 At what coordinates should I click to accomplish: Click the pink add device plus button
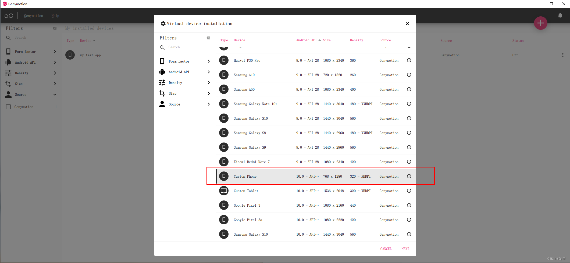[540, 23]
